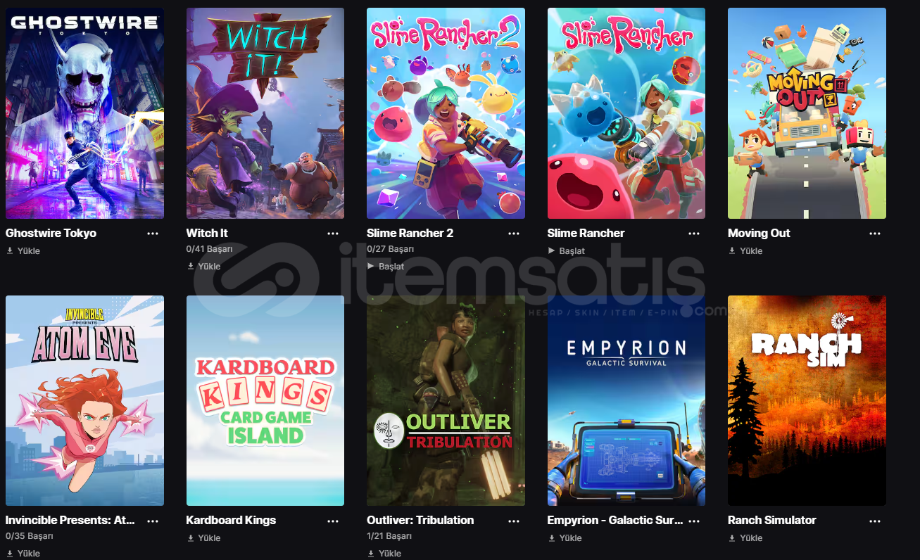
Task: Open the three-dot menu for Slime Rancher 2
Action: point(514,234)
